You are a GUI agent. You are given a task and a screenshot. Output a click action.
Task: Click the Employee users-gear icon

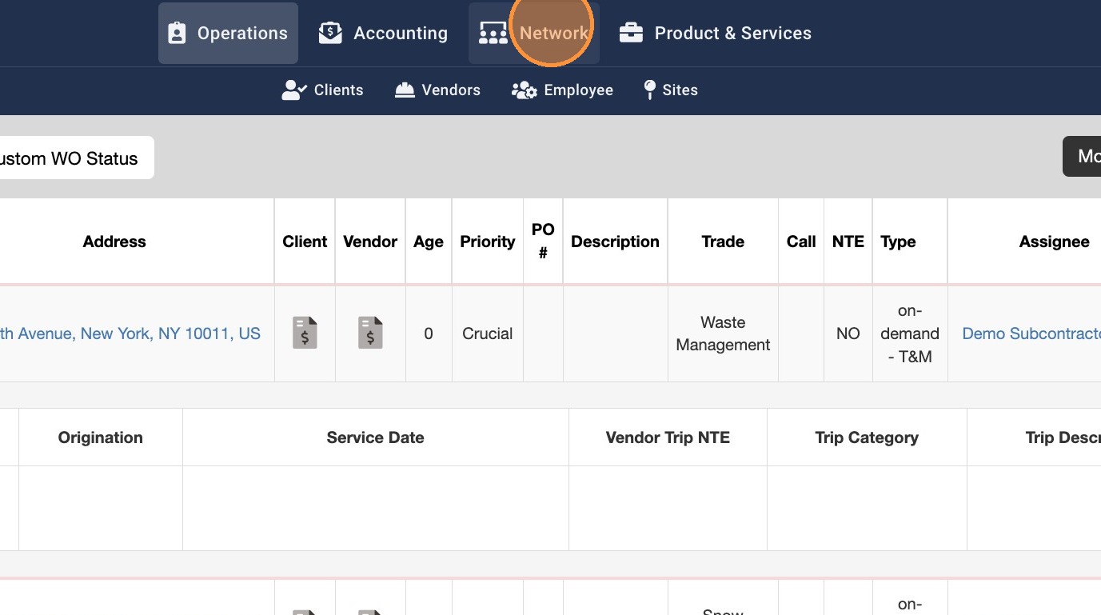[x=524, y=90]
